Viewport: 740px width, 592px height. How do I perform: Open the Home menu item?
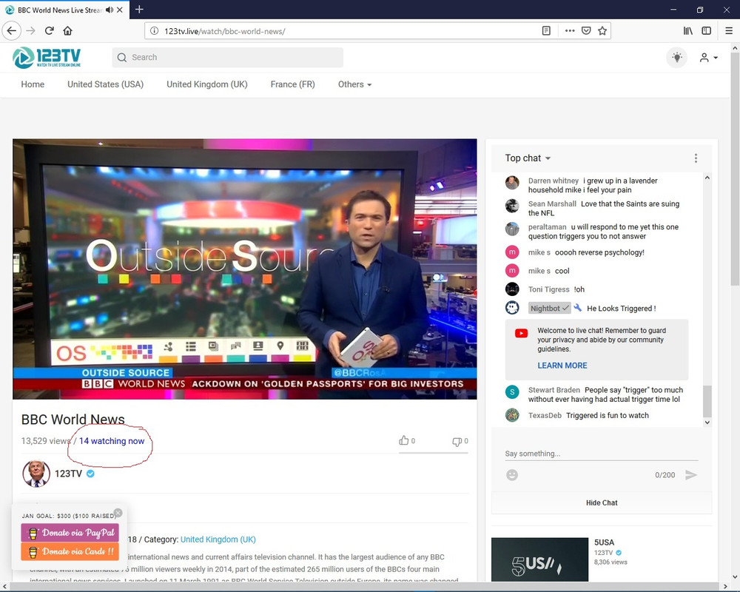(33, 84)
